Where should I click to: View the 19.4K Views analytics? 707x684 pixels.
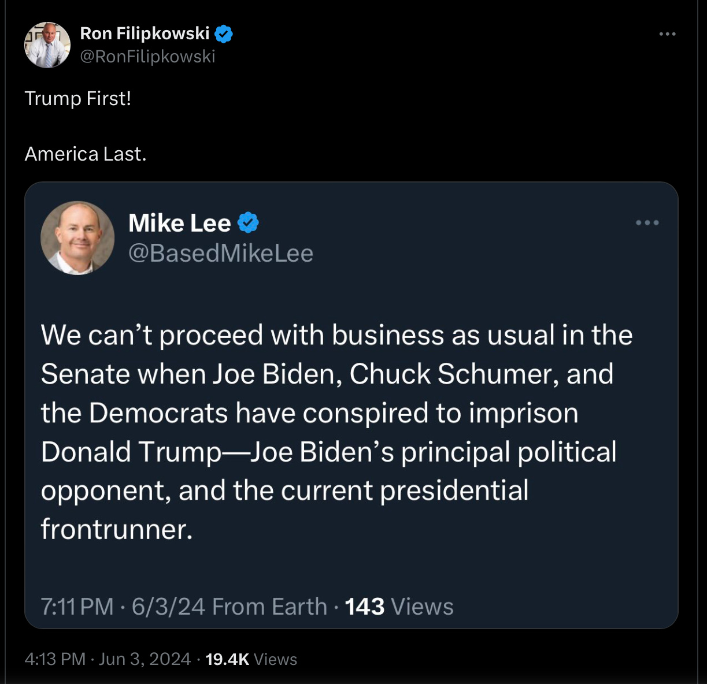pyautogui.click(x=251, y=659)
